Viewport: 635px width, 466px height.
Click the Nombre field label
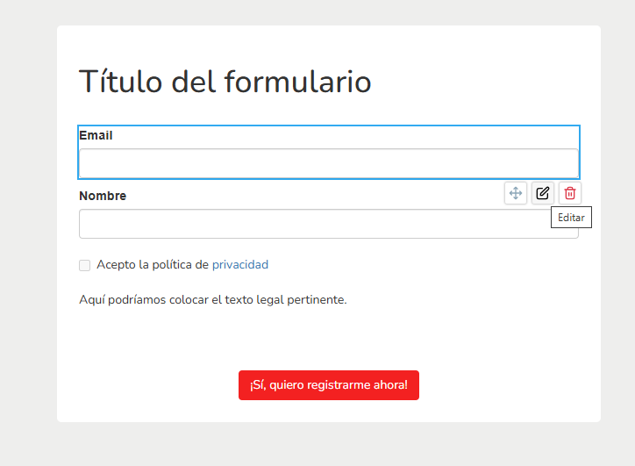pyautogui.click(x=103, y=196)
